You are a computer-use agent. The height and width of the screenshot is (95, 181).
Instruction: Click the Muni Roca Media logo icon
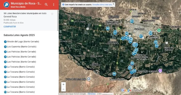pos(6,5)
